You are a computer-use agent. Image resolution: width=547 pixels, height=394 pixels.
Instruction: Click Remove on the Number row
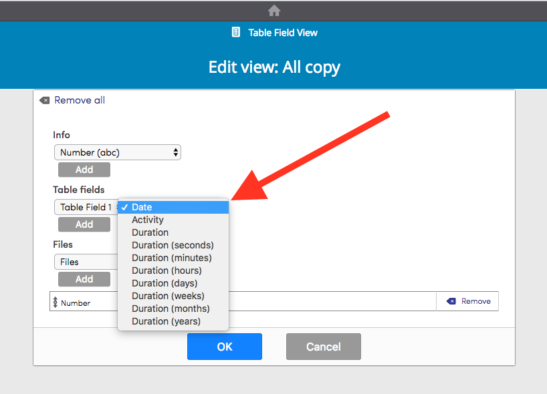click(473, 301)
